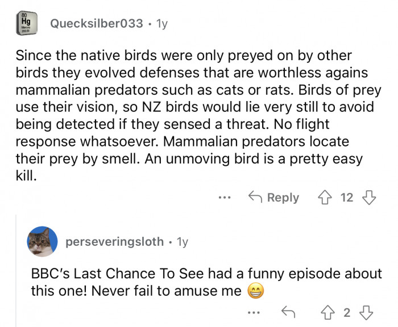
Task: Downvote Quecksilber033's comment
Action: (369, 198)
